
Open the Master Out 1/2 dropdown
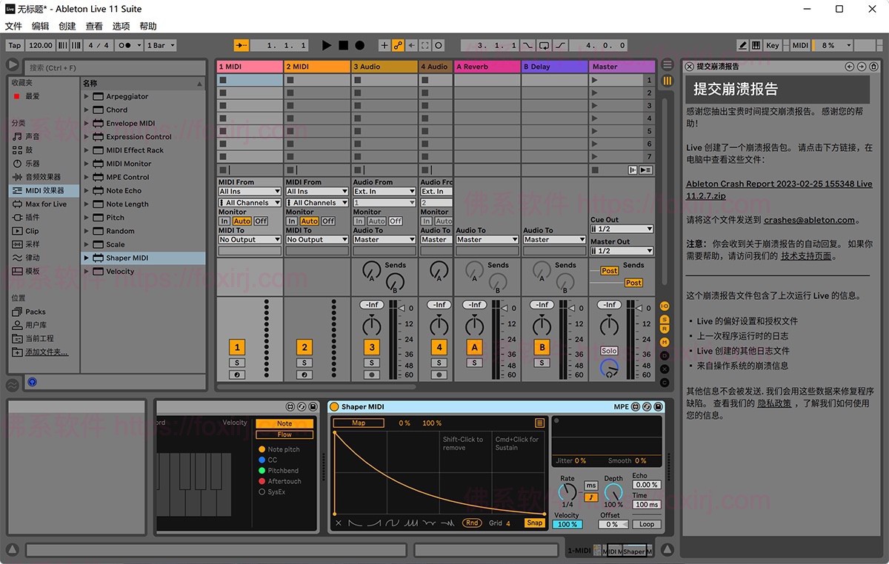pyautogui.click(x=621, y=251)
